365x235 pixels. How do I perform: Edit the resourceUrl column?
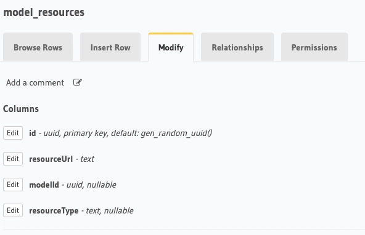tap(13, 159)
